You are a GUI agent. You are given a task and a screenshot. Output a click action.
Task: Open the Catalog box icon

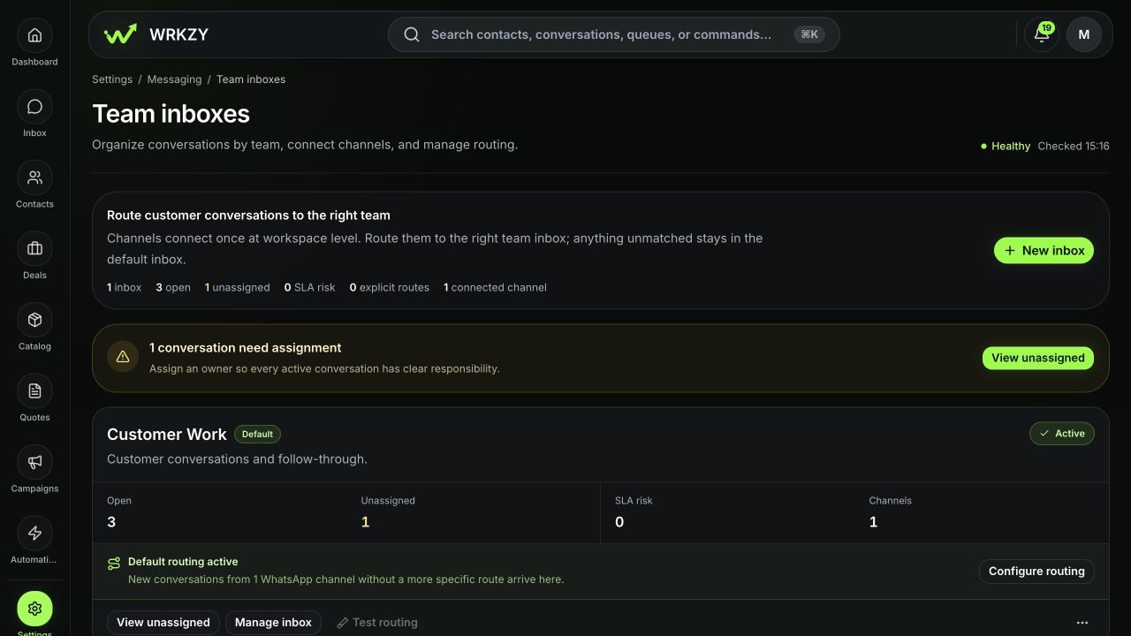[x=34, y=320]
